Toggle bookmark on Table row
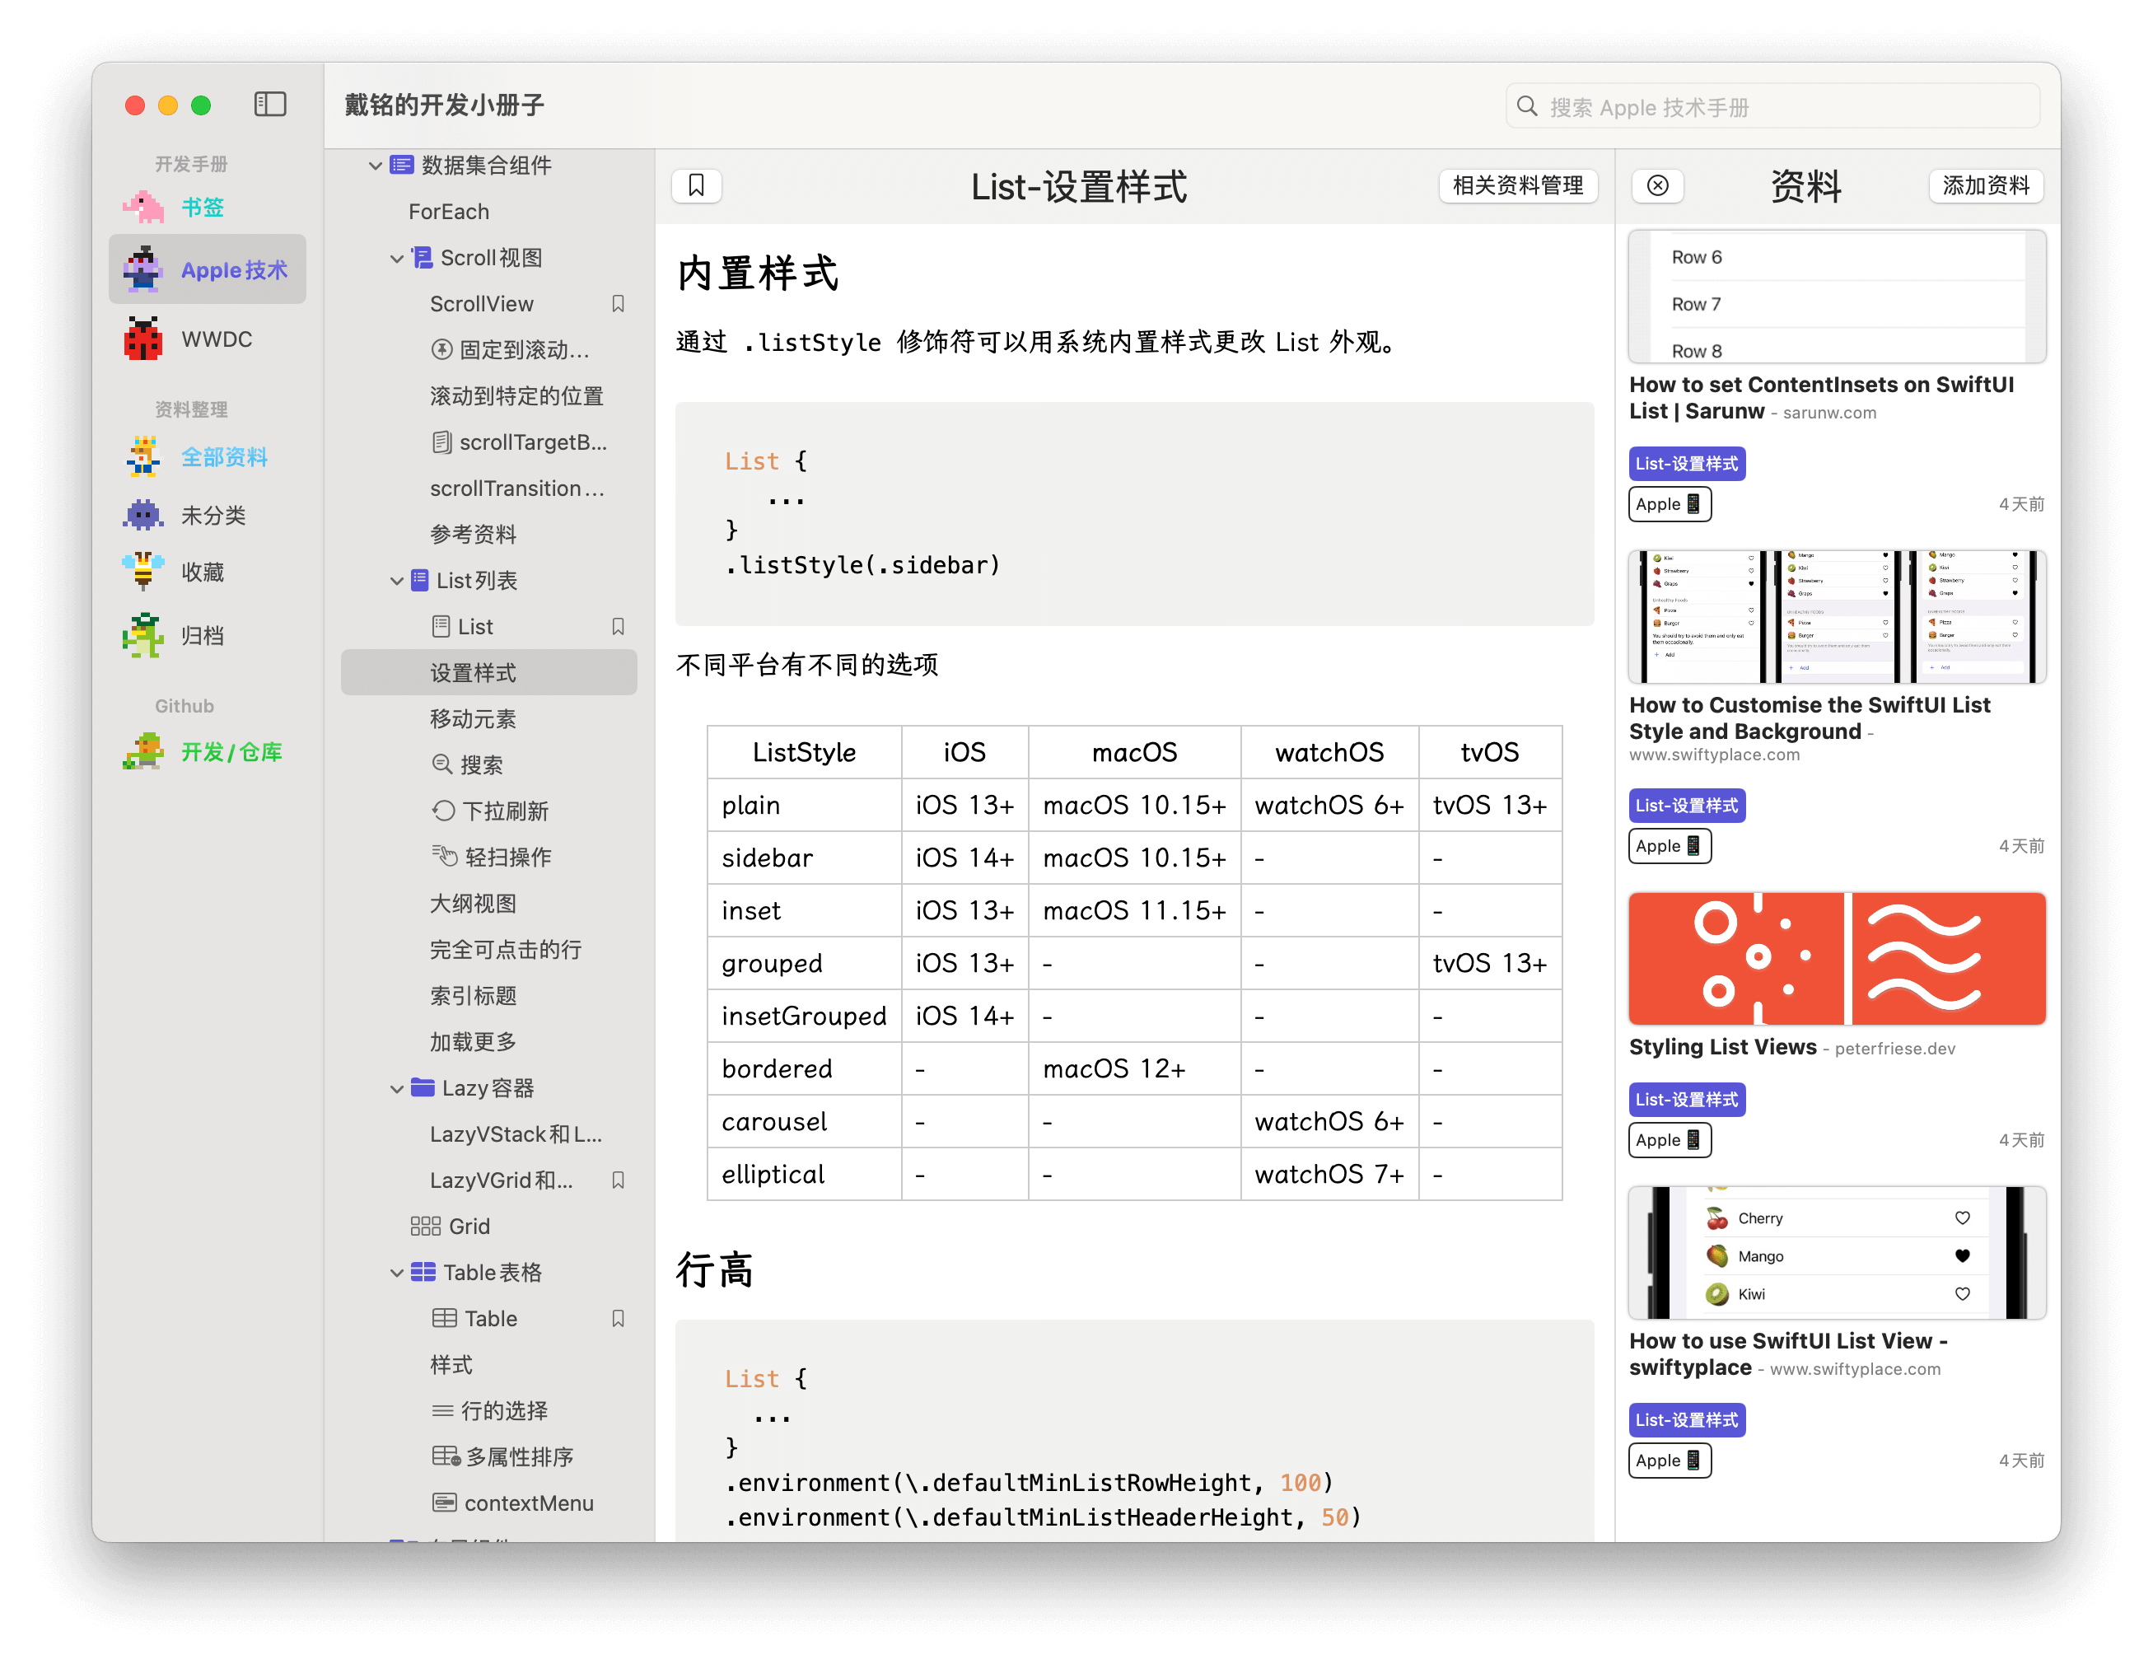Image resolution: width=2153 pixels, height=1664 pixels. click(x=618, y=1318)
